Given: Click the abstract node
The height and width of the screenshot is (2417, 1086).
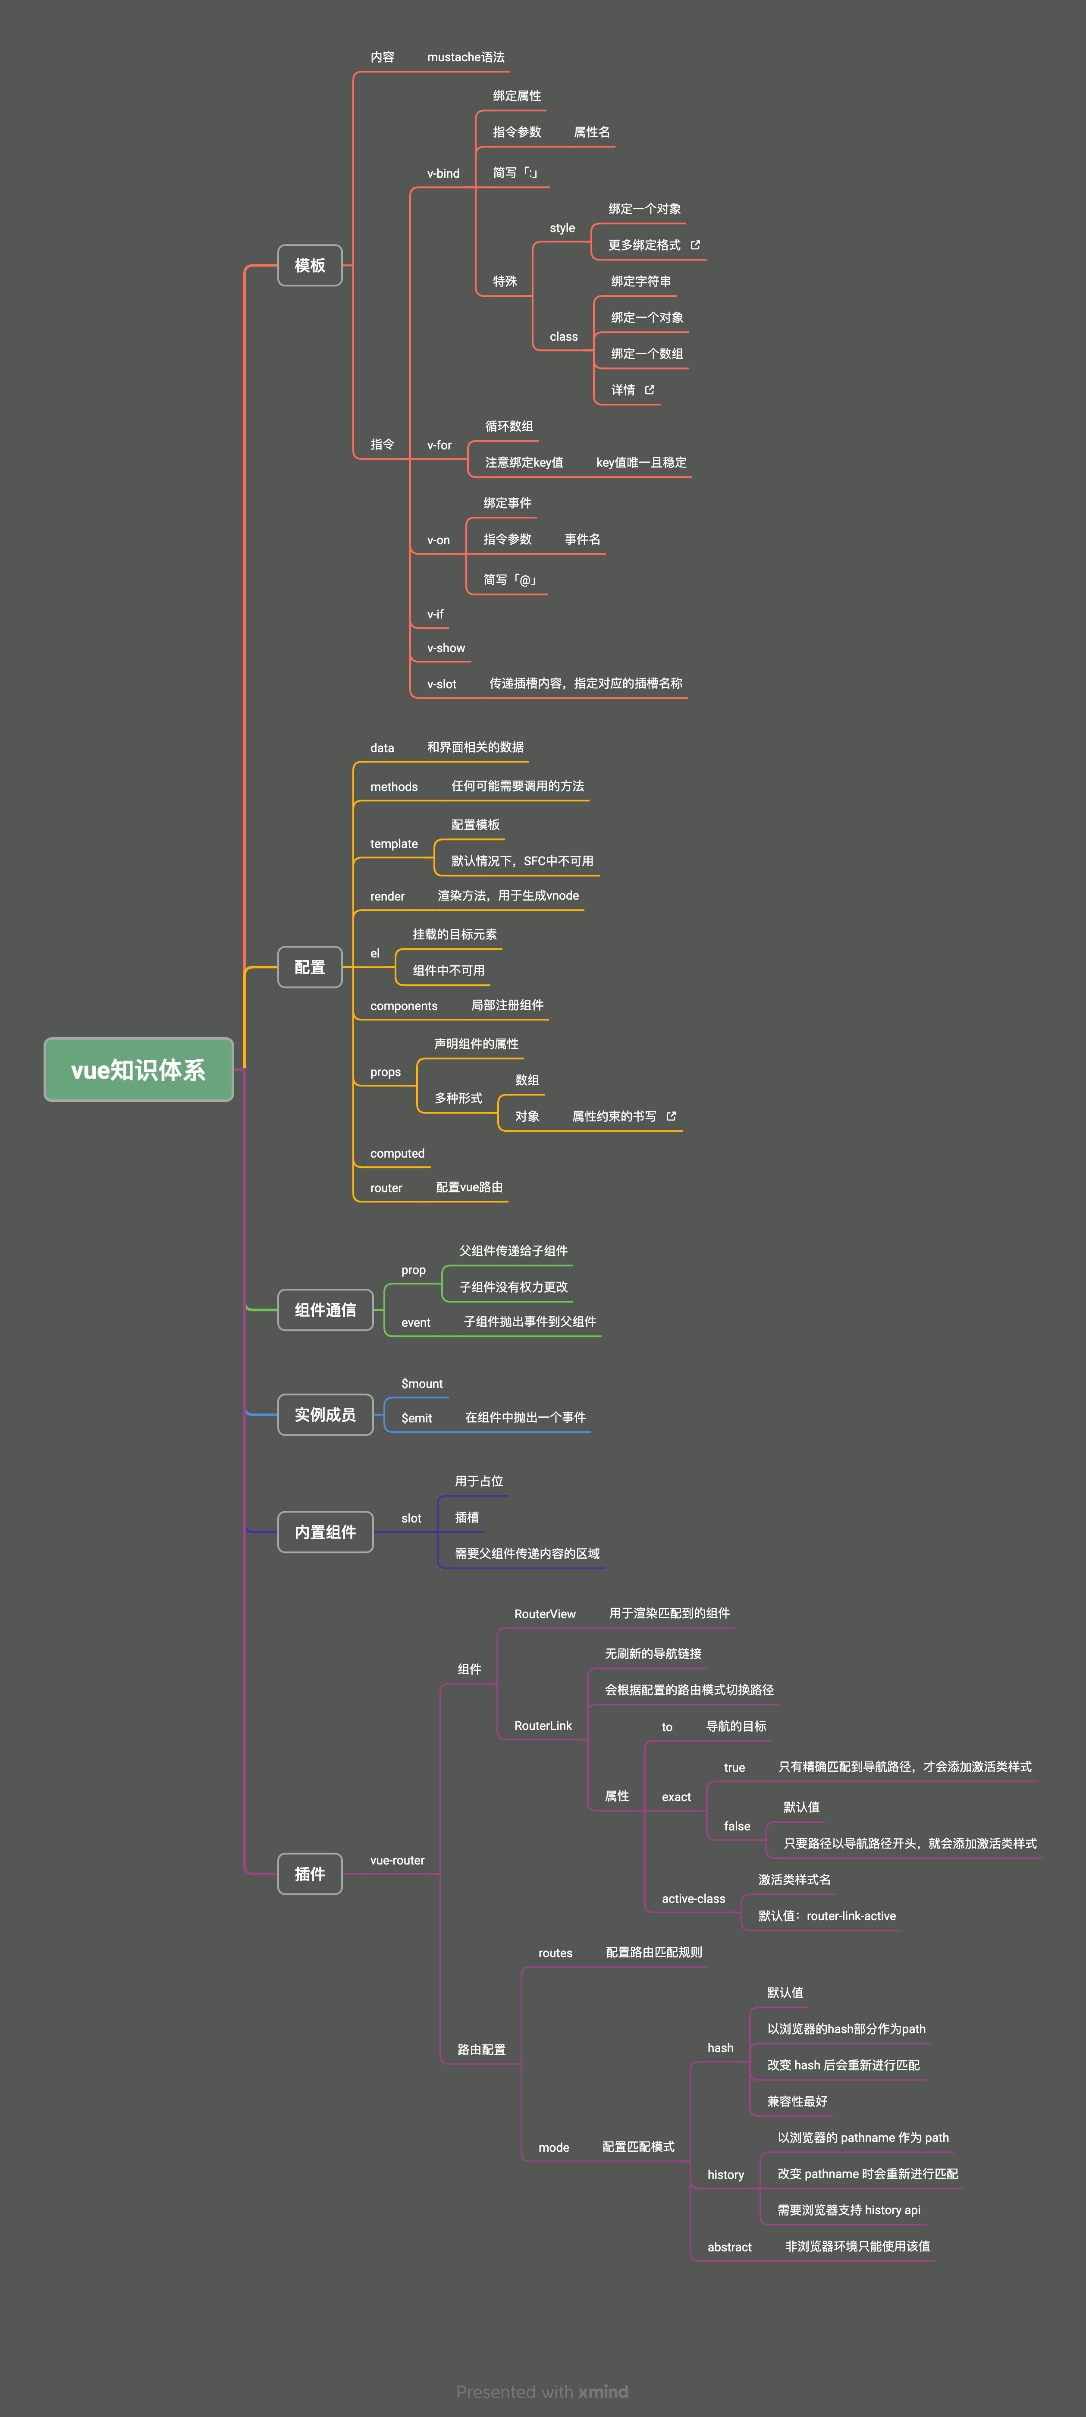Looking at the screenshot, I should 730,2247.
